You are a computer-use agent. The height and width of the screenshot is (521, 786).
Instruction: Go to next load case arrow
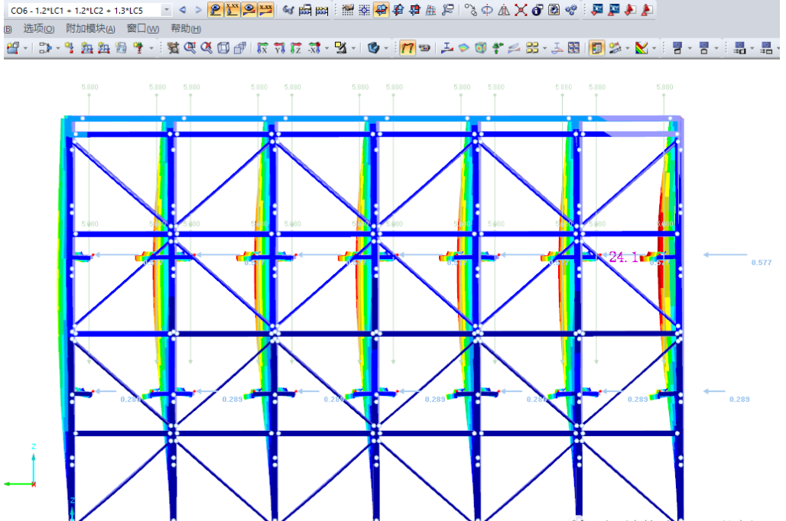click(x=198, y=10)
